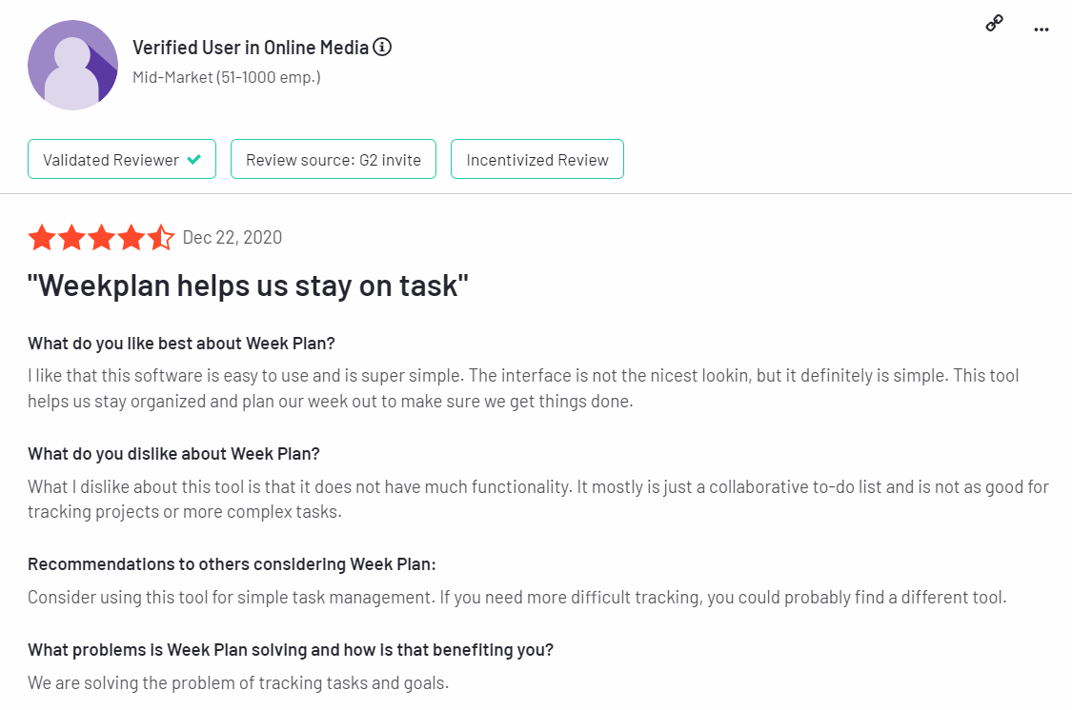Click the star rating icons
The width and height of the screenshot is (1072, 710).
pos(101,238)
